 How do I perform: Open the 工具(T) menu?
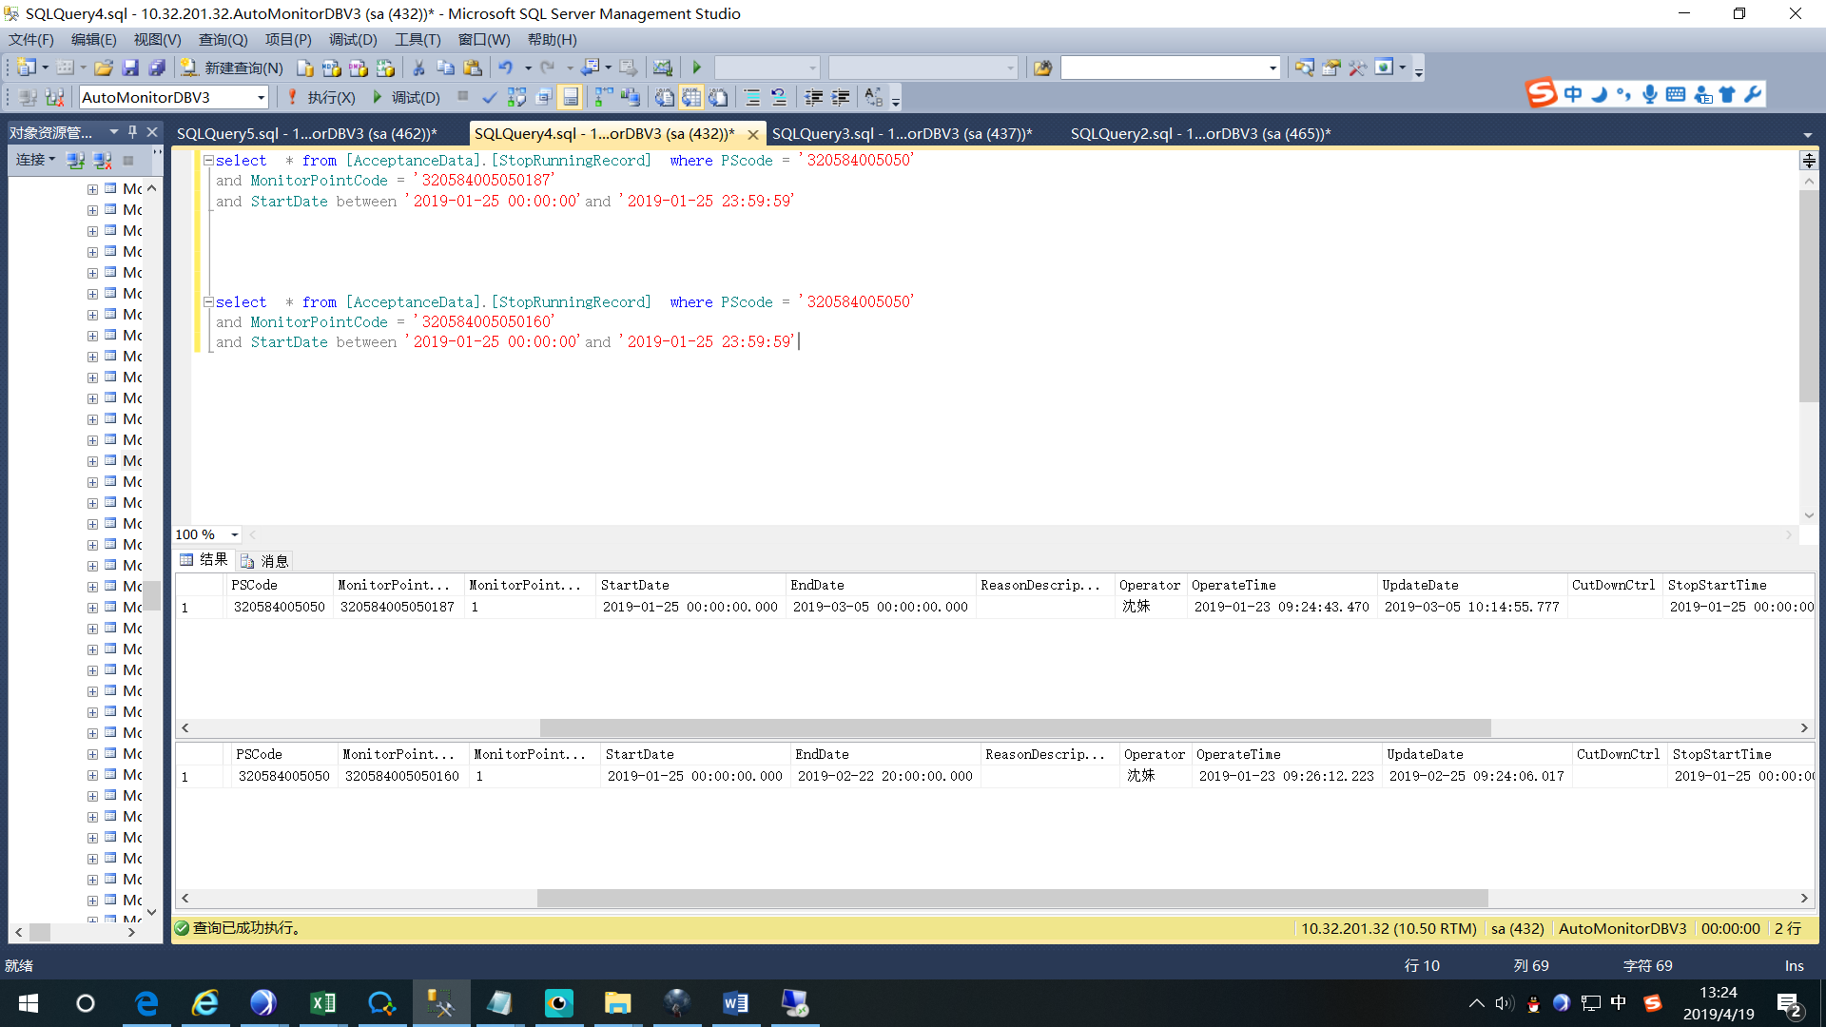pos(418,39)
